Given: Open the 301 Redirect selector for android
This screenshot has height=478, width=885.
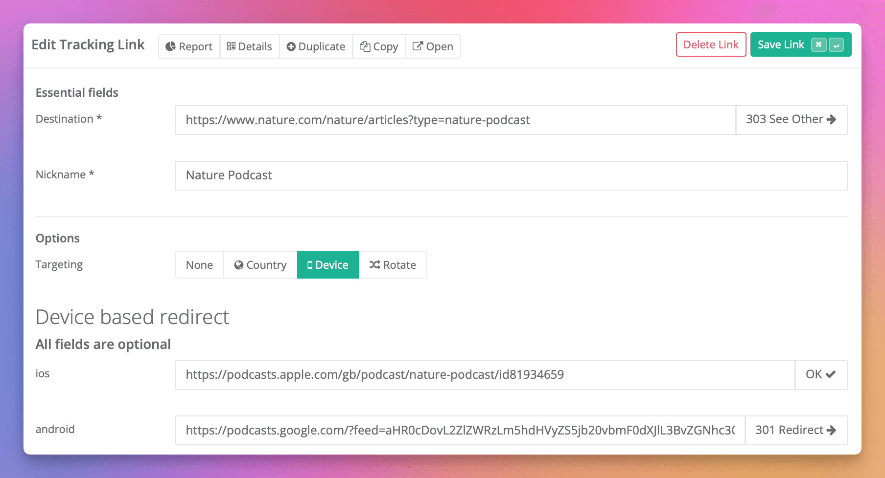Looking at the screenshot, I should pyautogui.click(x=796, y=430).
